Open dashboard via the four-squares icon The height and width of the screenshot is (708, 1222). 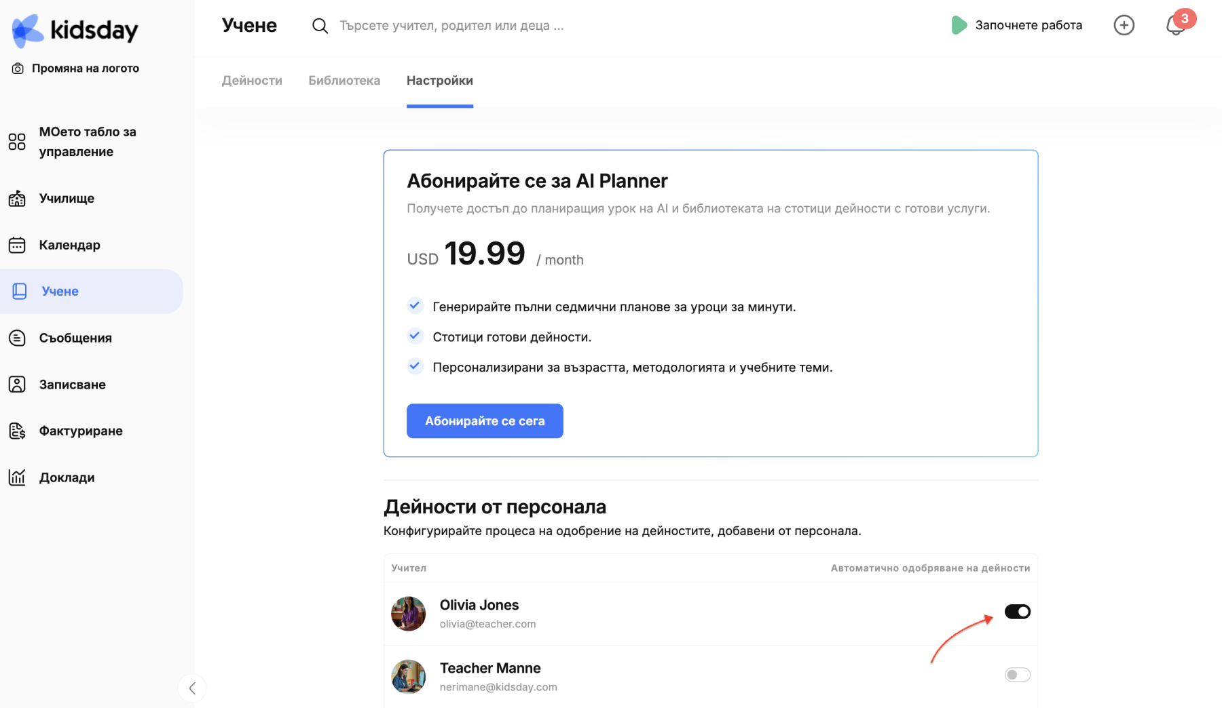(17, 142)
